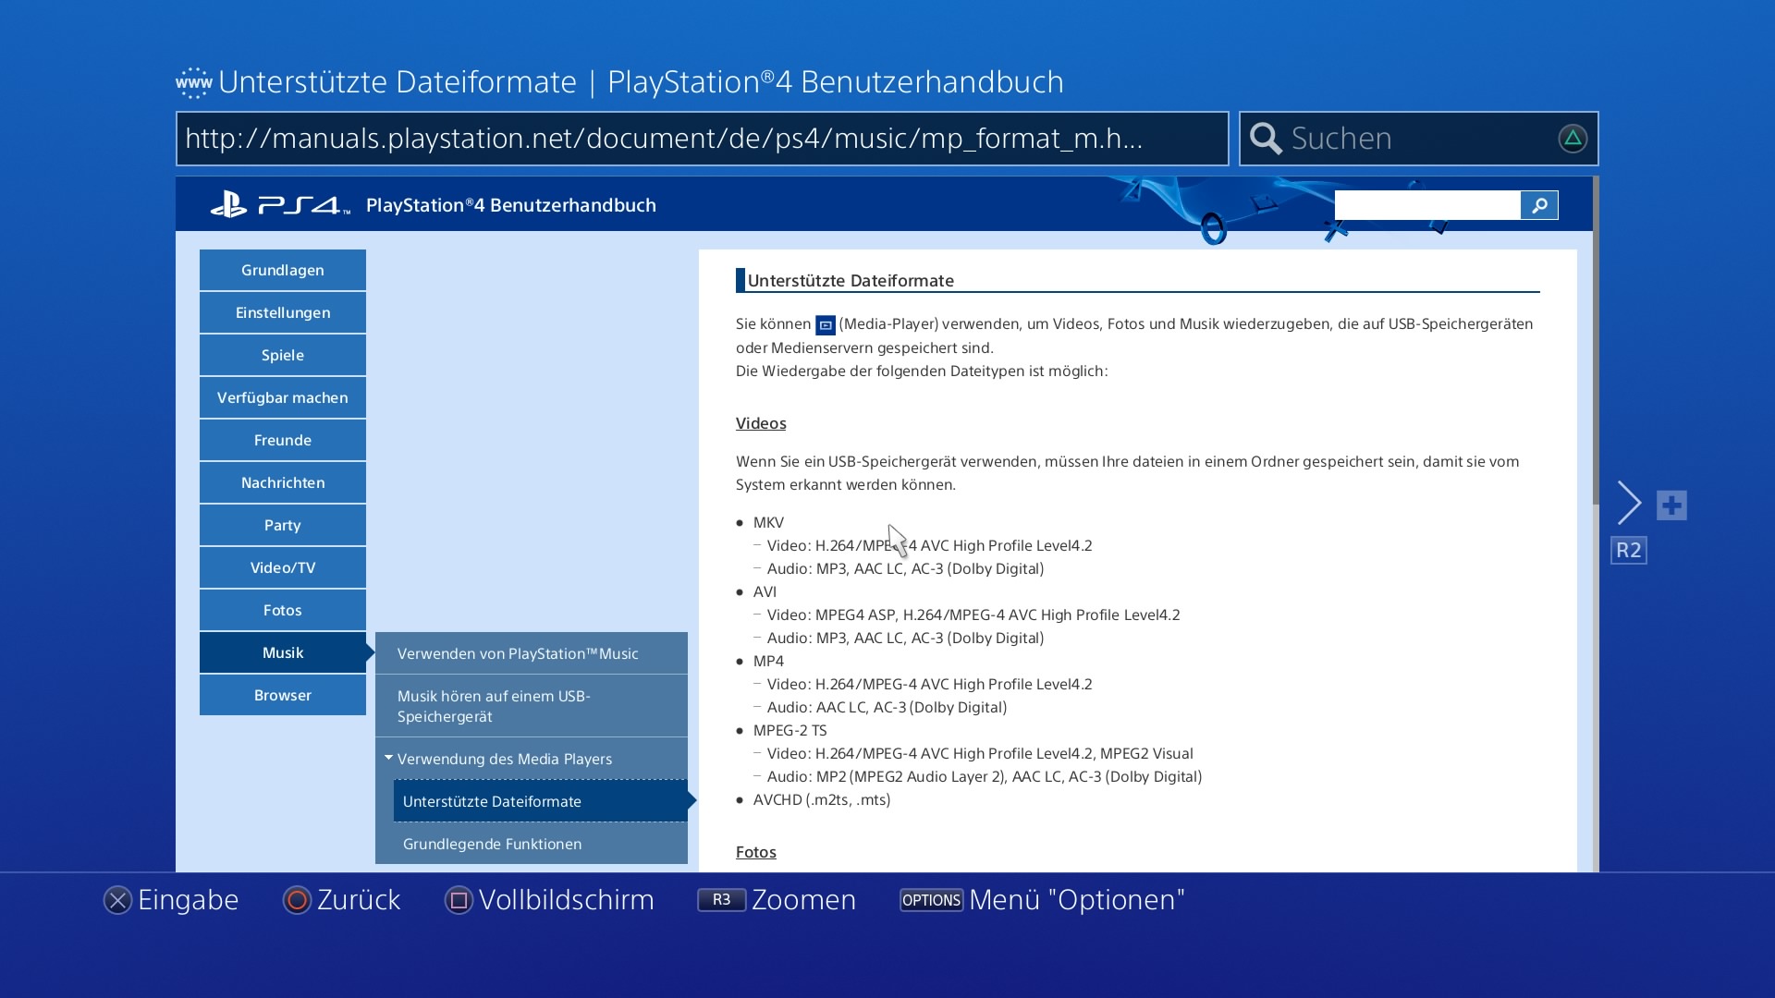Click the plus new-window icon
Screen dimensions: 1775x998
tap(1671, 505)
